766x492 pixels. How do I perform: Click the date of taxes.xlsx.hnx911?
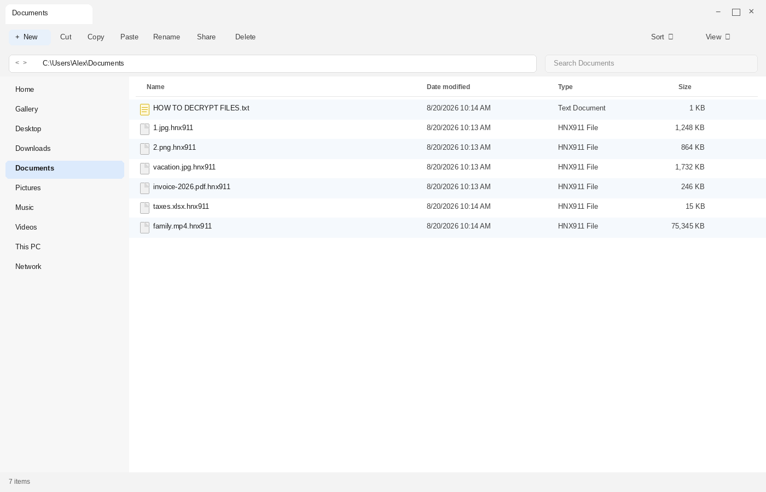coord(459,207)
